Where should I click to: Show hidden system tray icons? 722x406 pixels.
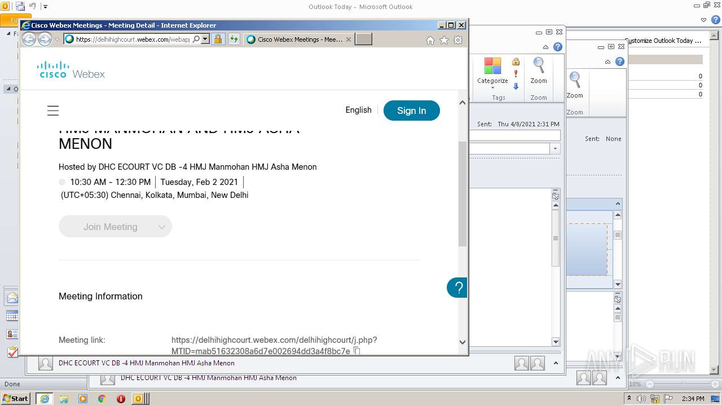629,399
